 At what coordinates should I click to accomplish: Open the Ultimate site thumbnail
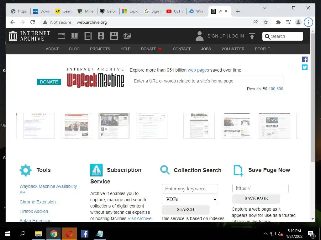tap(199, 126)
